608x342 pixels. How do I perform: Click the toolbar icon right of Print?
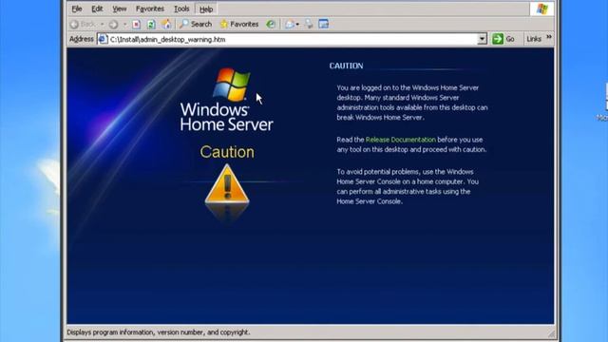coord(323,24)
